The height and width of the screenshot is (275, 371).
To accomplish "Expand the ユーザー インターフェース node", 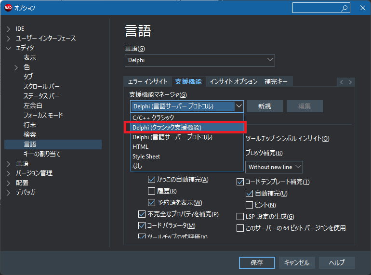I will point(8,39).
